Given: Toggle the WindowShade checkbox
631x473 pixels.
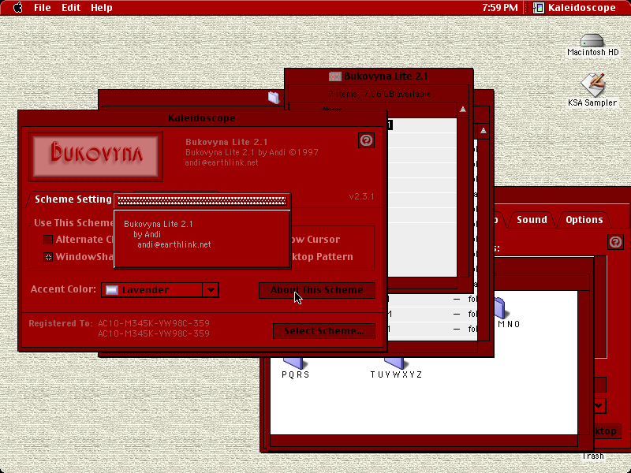Looking at the screenshot, I should (48, 257).
